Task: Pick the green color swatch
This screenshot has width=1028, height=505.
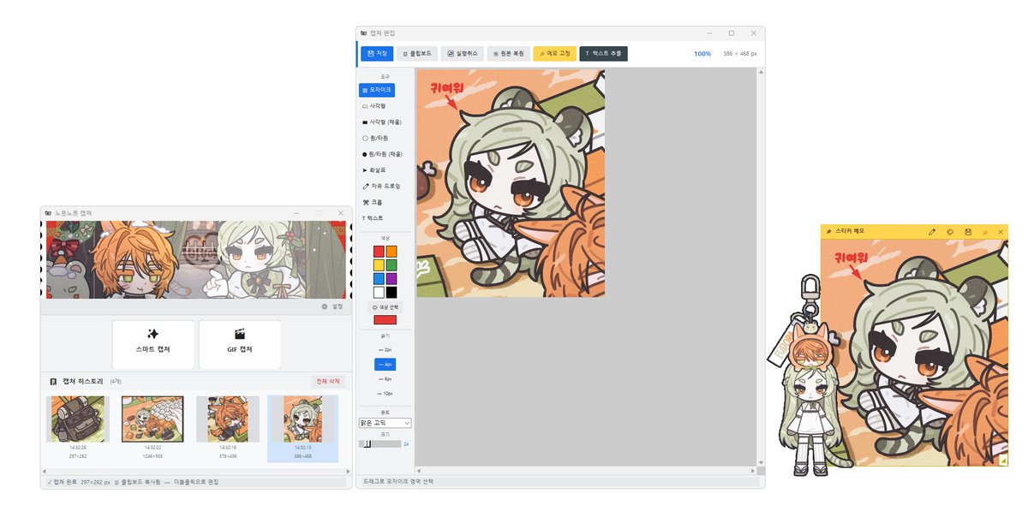Action: coord(391,264)
